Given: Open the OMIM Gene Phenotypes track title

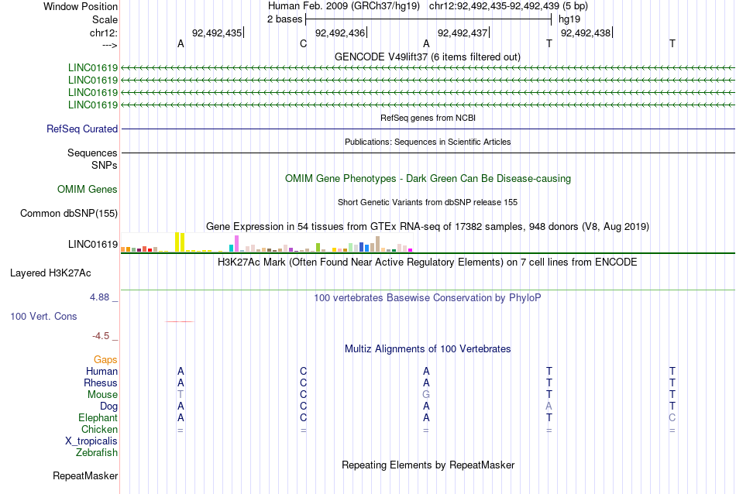Looking at the screenshot, I should click(428, 178).
